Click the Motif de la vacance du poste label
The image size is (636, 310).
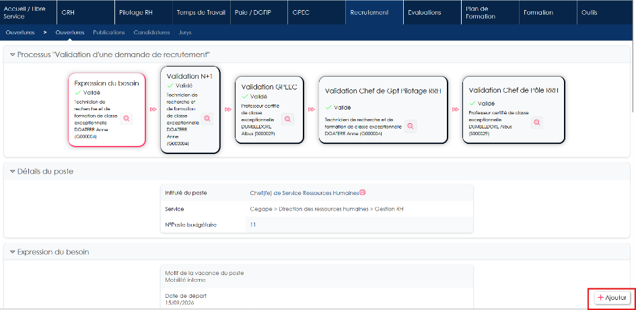(x=205, y=273)
